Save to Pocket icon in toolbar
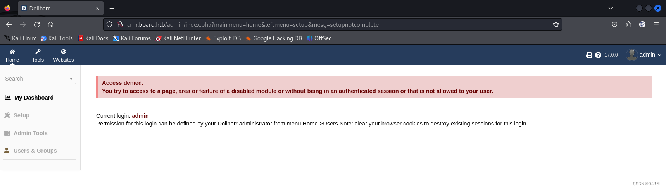The height and width of the screenshot is (189, 666). (x=614, y=24)
